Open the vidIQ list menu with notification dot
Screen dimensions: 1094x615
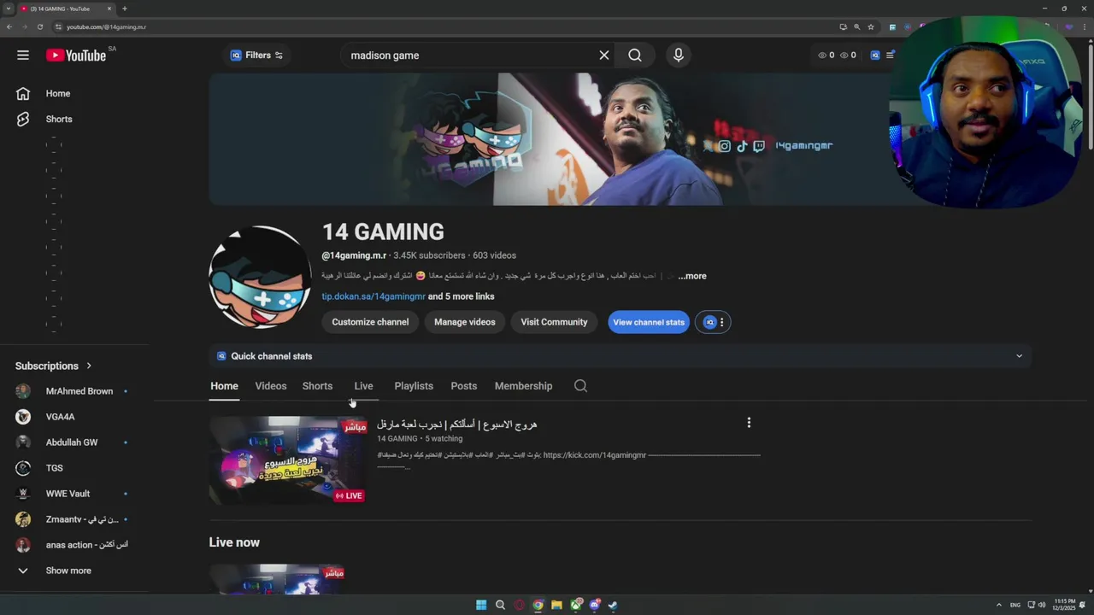tap(890, 56)
